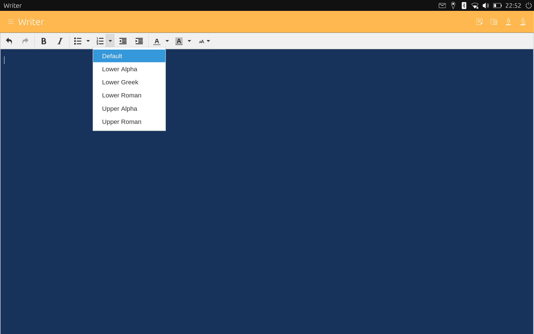The height and width of the screenshot is (334, 534).
Task: Toggle the bullet list button
Action: 78,41
